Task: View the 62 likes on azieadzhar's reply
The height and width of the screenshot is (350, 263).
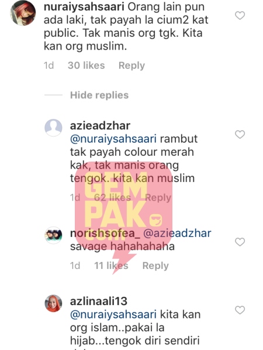Action: pos(112,198)
